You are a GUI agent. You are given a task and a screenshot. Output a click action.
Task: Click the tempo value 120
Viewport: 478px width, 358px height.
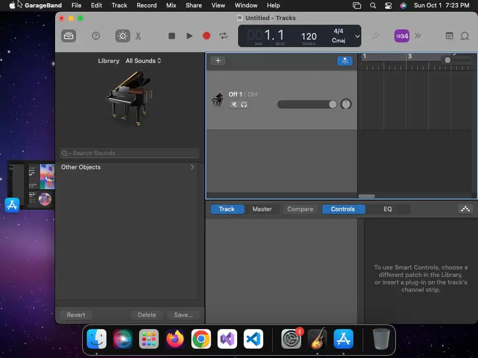click(309, 36)
